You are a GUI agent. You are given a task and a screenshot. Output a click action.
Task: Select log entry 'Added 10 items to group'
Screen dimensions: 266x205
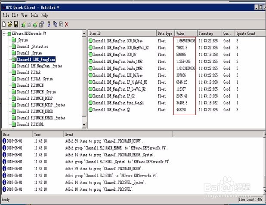99,189
